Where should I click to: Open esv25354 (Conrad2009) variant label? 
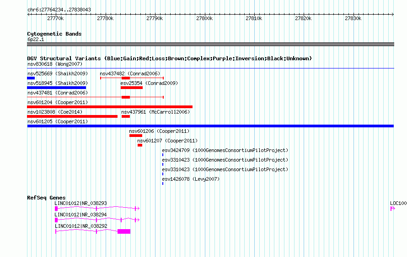[x=149, y=83]
